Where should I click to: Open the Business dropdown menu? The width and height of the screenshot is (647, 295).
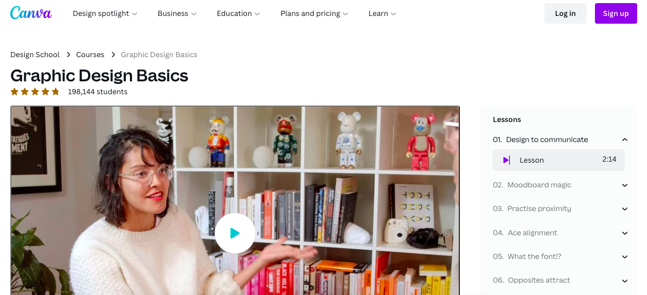[x=177, y=13]
